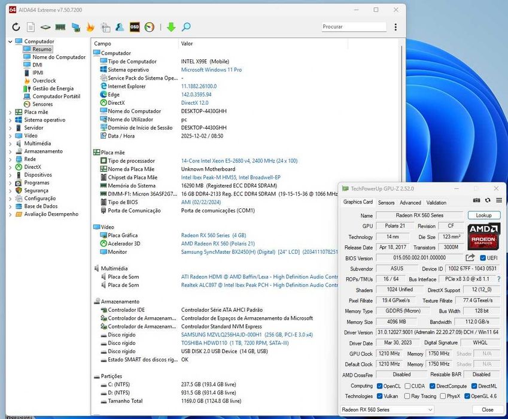Image resolution: width=508 pixels, height=419 pixels.
Task: Toggle the Ray Tracing checkbox
Action: pos(407,396)
